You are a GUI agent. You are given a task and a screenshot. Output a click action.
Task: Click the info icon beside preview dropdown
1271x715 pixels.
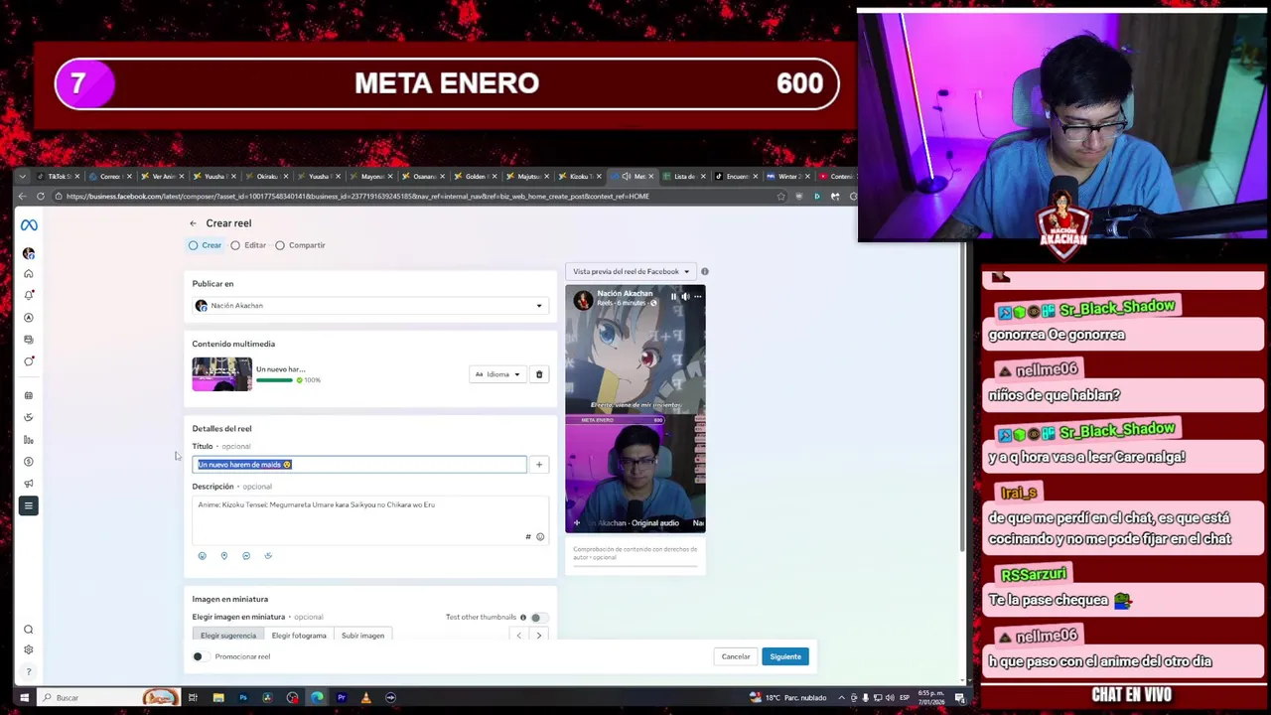point(705,271)
